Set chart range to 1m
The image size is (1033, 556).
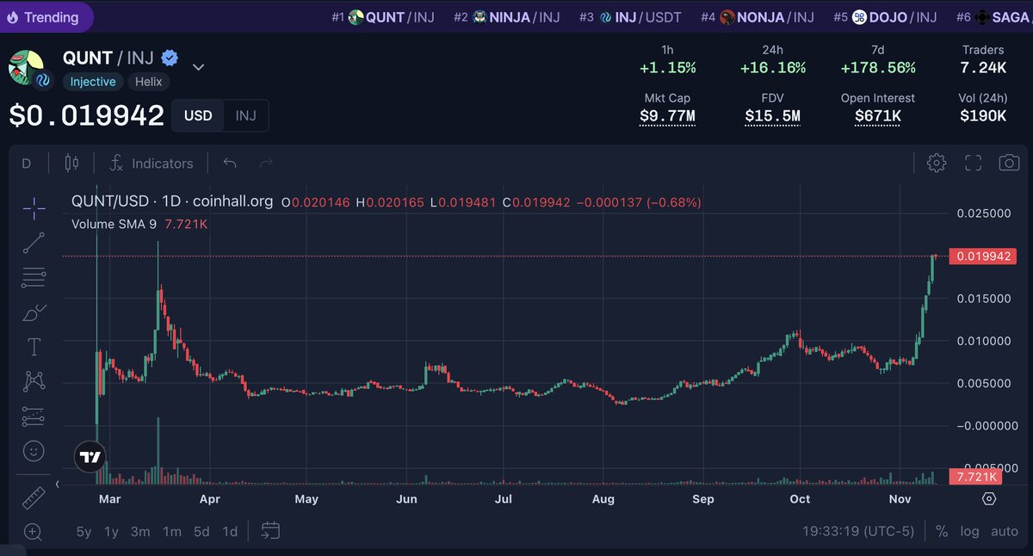coord(172,531)
